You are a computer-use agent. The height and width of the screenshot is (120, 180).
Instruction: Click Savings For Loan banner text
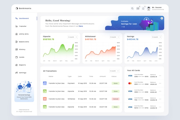click(x=129, y=24)
